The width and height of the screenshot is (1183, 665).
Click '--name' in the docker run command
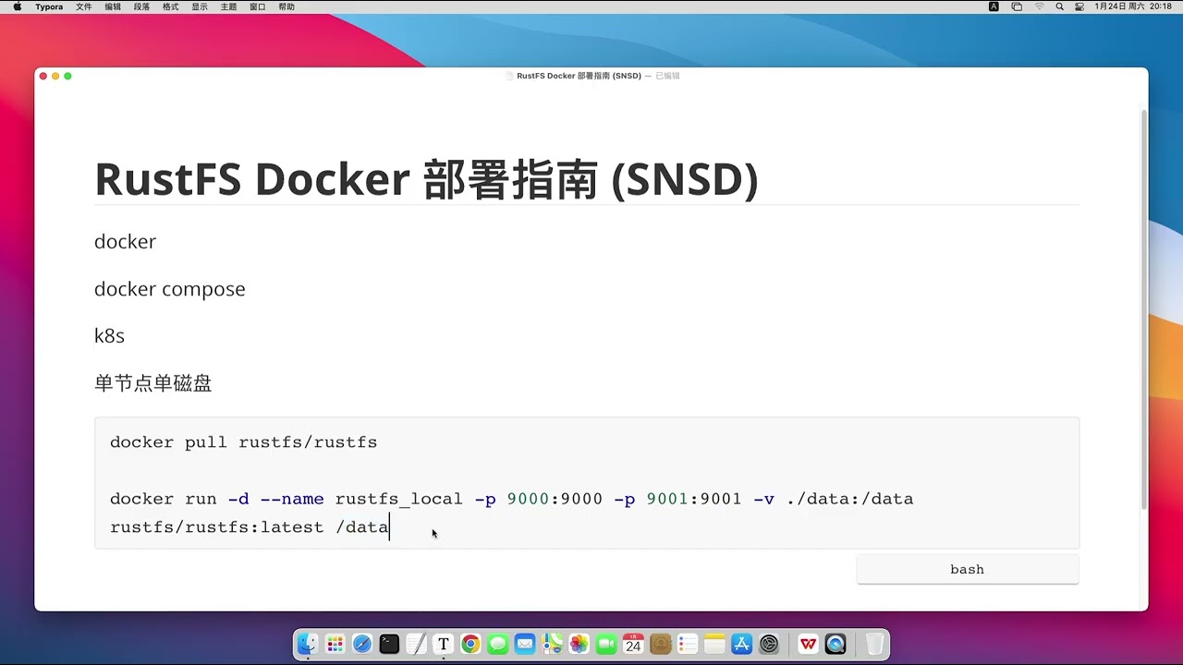(292, 499)
